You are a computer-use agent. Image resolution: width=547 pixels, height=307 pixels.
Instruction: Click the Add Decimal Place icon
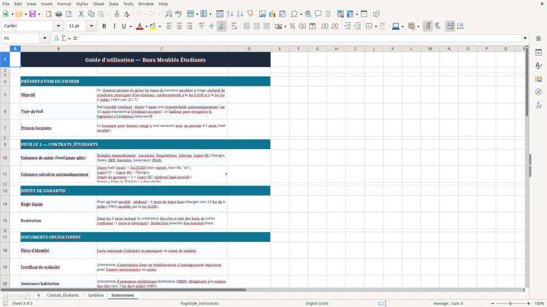(325, 26)
